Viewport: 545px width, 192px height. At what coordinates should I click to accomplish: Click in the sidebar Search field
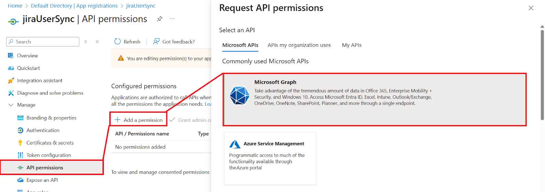pos(43,42)
